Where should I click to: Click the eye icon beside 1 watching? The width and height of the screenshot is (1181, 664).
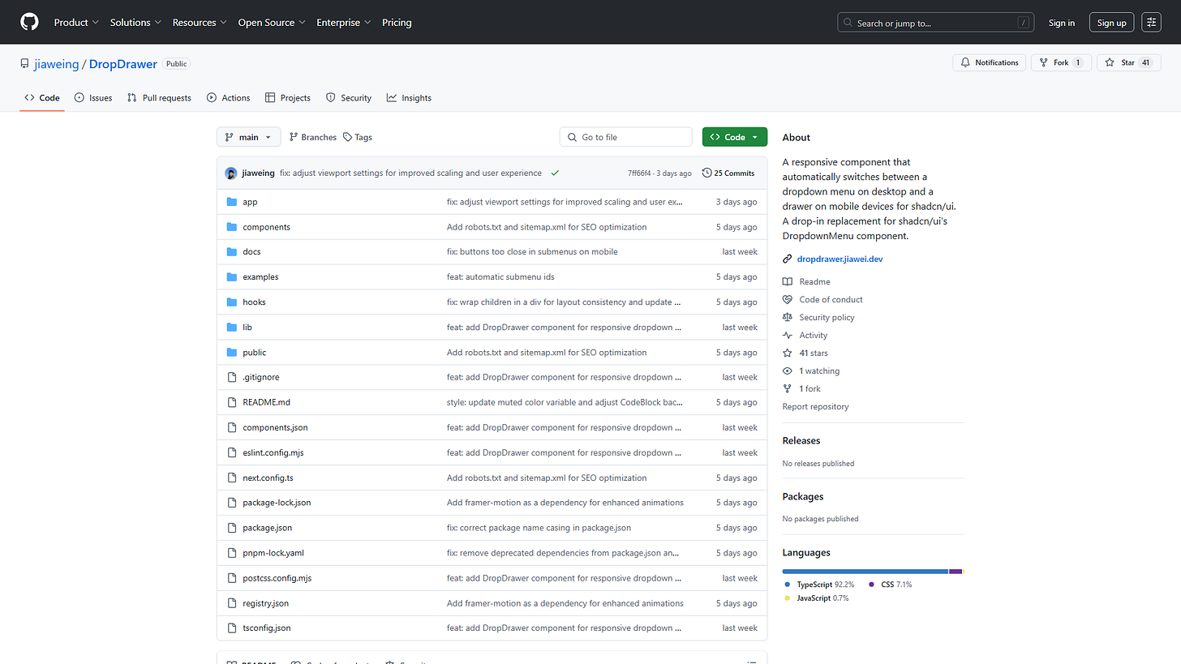(x=787, y=371)
